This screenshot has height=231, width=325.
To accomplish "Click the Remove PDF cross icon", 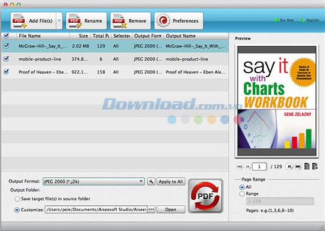I will (119, 21).
